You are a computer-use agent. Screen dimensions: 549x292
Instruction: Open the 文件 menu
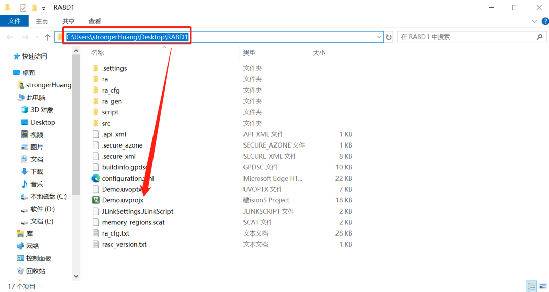[14, 21]
